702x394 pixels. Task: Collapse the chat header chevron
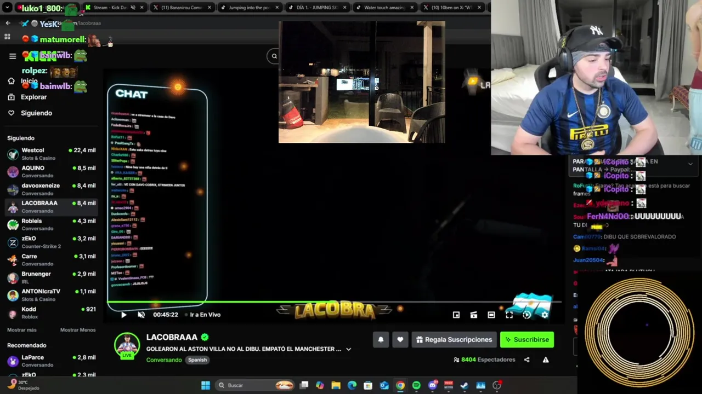pos(690,164)
